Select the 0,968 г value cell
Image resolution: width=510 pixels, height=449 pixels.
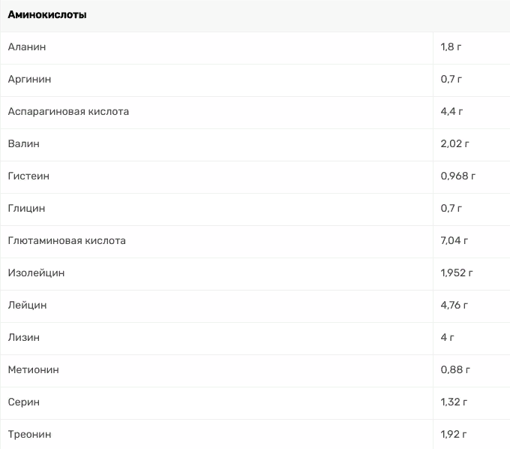point(458,176)
